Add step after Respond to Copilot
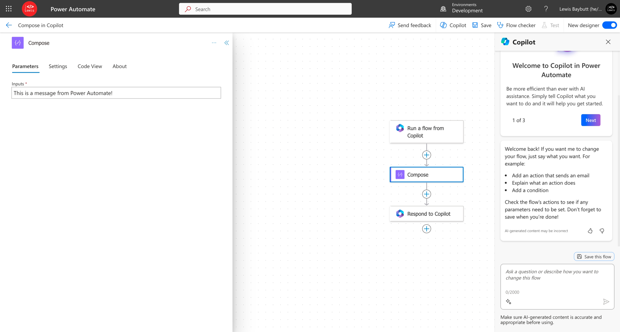620x332 pixels. [x=427, y=229]
